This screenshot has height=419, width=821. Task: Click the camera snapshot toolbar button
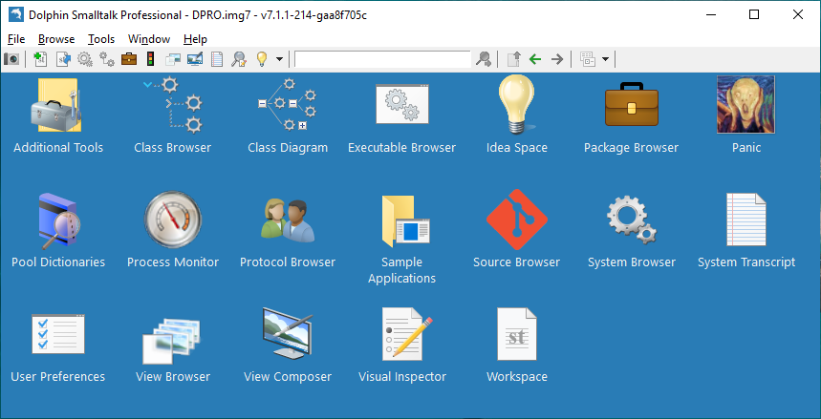point(11,59)
